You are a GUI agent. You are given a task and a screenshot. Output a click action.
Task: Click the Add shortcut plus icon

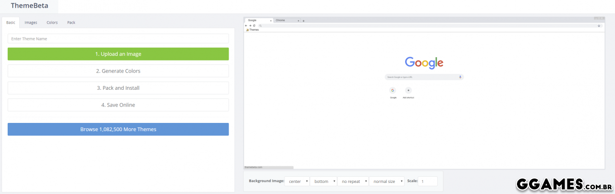click(408, 90)
